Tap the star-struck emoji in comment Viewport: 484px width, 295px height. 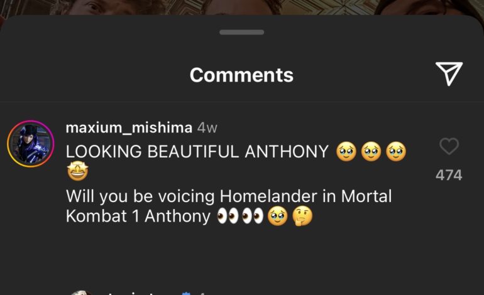click(x=78, y=171)
